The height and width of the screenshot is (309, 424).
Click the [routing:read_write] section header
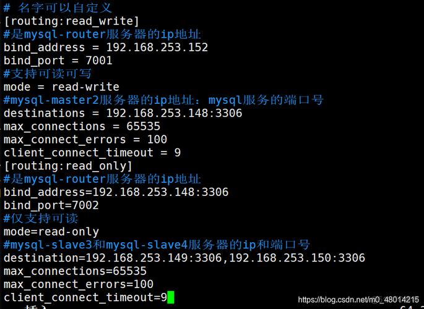click(71, 21)
